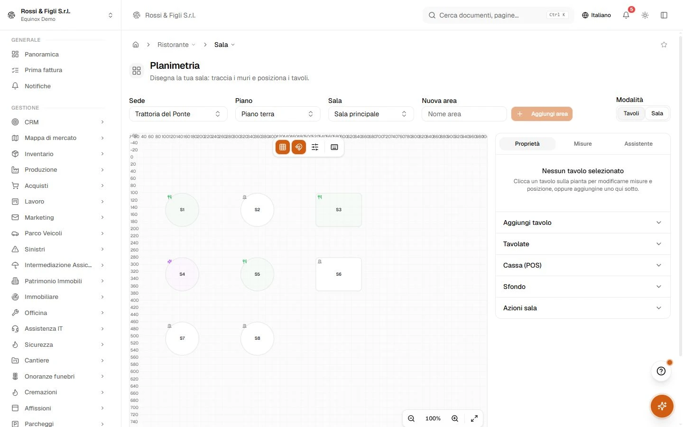The width and height of the screenshot is (683, 427).
Task: Open the sliders settings icon in the canvas toolbar
Action: coord(315,147)
